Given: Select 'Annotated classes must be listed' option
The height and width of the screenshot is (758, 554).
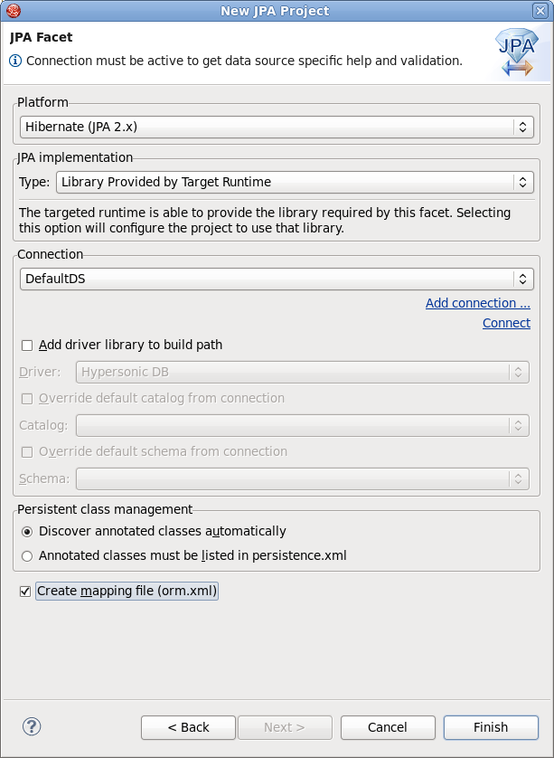Looking at the screenshot, I should 26,555.
